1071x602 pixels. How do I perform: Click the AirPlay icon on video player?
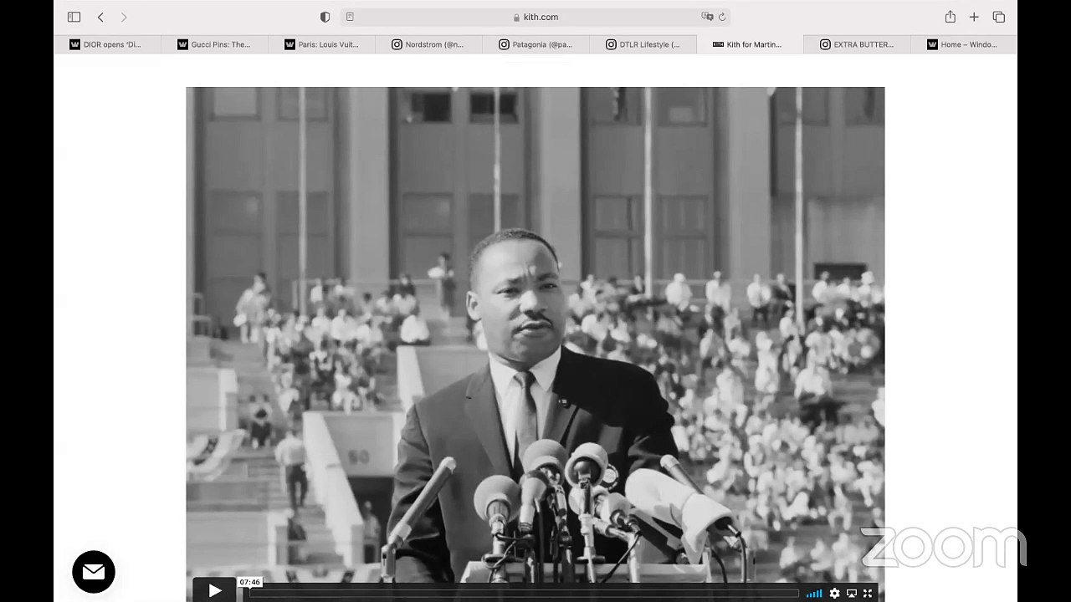pyautogui.click(x=852, y=594)
